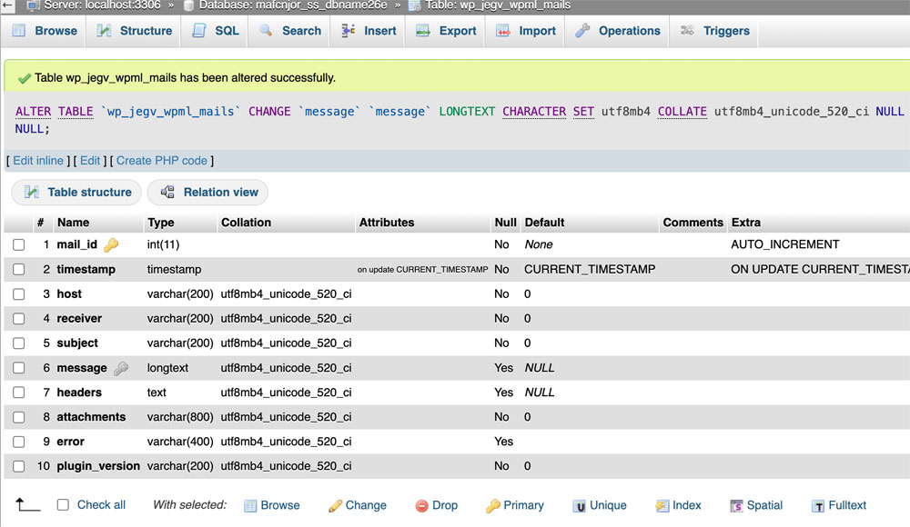
Task: Click the Unique index icon
Action: tap(579, 506)
